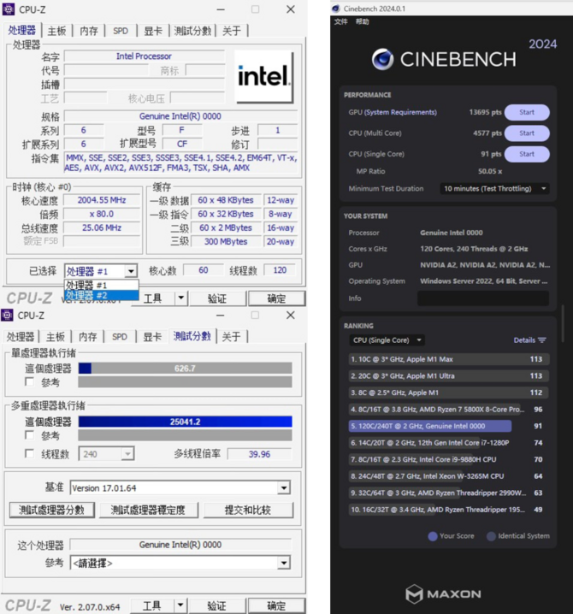
Task: Open 关于 tab in top CPU-Z window
Action: pyautogui.click(x=232, y=31)
